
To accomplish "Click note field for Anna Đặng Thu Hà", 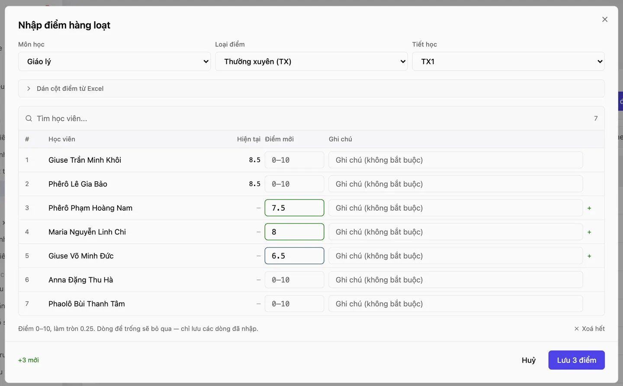I will (456, 280).
